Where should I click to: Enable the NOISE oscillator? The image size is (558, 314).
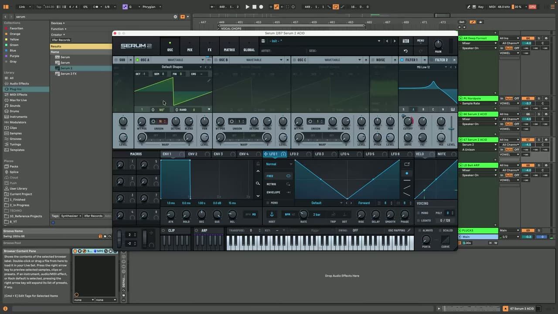pyautogui.click(x=372, y=60)
